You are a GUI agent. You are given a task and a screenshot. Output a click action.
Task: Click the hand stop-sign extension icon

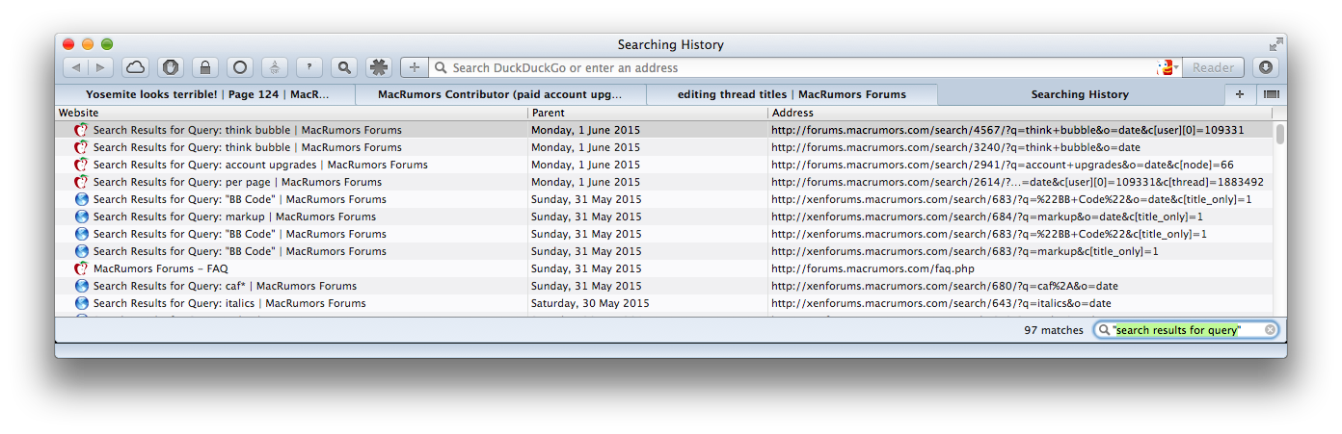pyautogui.click(x=170, y=67)
